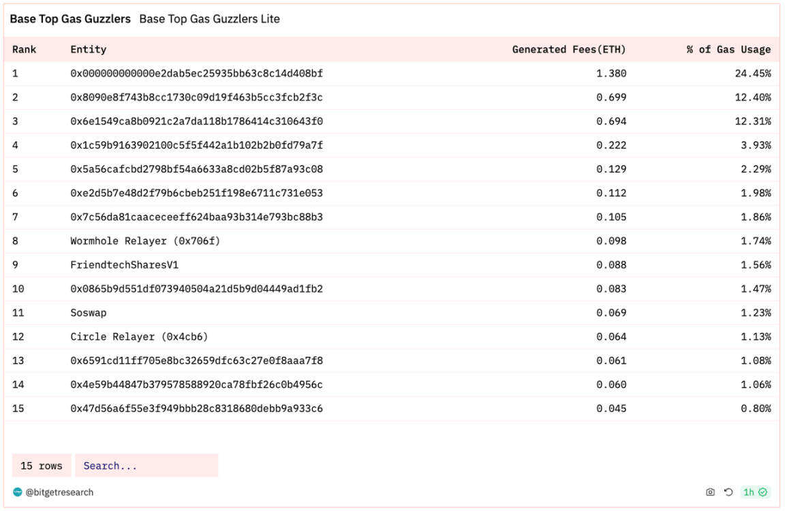
Task: Click the refresh query icon
Action: tap(728, 492)
